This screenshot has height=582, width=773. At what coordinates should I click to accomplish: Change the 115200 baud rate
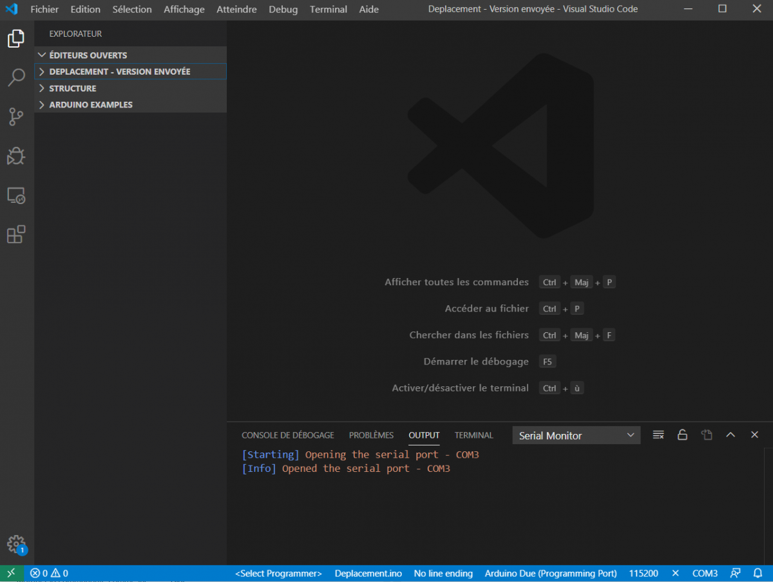pos(644,574)
